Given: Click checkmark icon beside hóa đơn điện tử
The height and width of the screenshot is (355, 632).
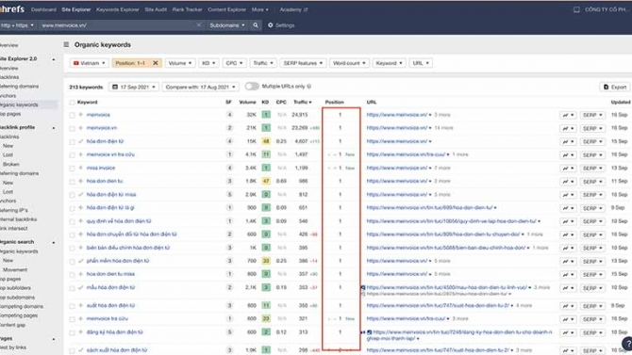Looking at the screenshot, I should tap(80, 141).
